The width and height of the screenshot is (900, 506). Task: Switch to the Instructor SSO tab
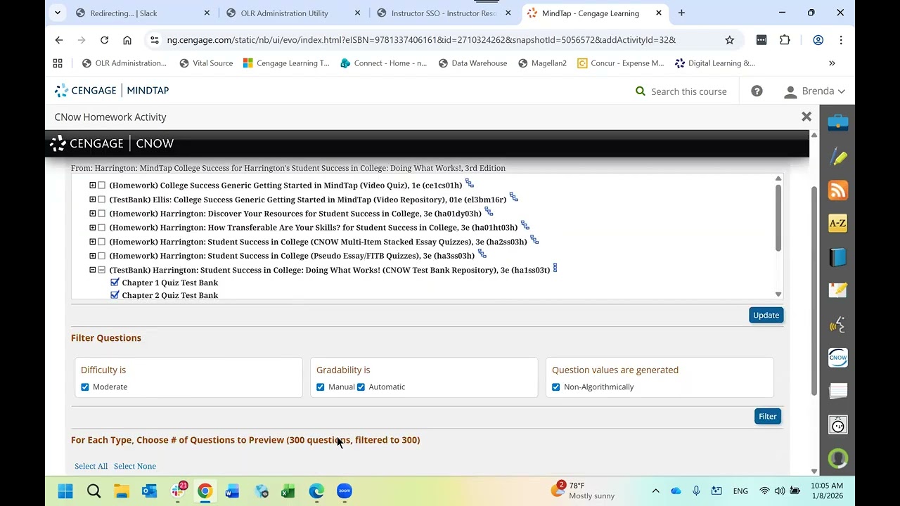(x=443, y=13)
